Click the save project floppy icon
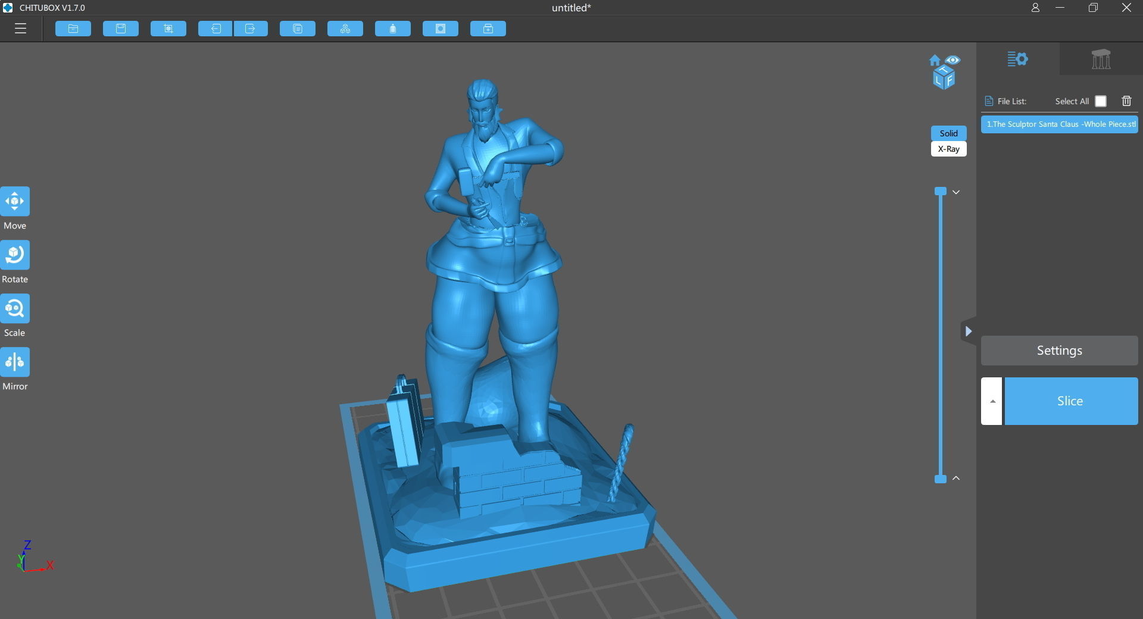Viewport: 1143px width, 619px height. click(121, 29)
